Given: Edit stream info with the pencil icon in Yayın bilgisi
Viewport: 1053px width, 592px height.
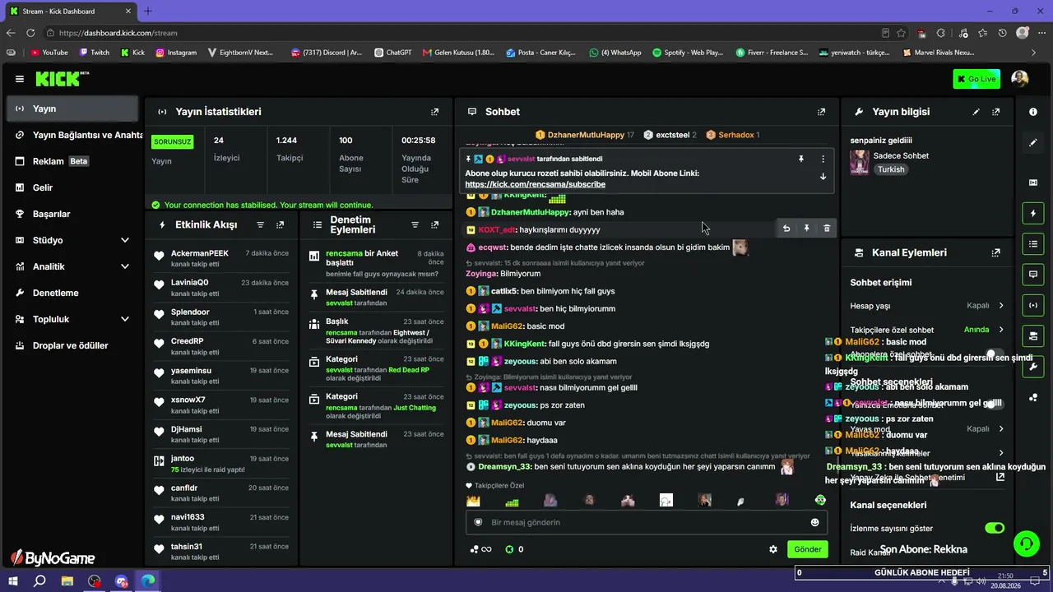Looking at the screenshot, I should pyautogui.click(x=976, y=112).
